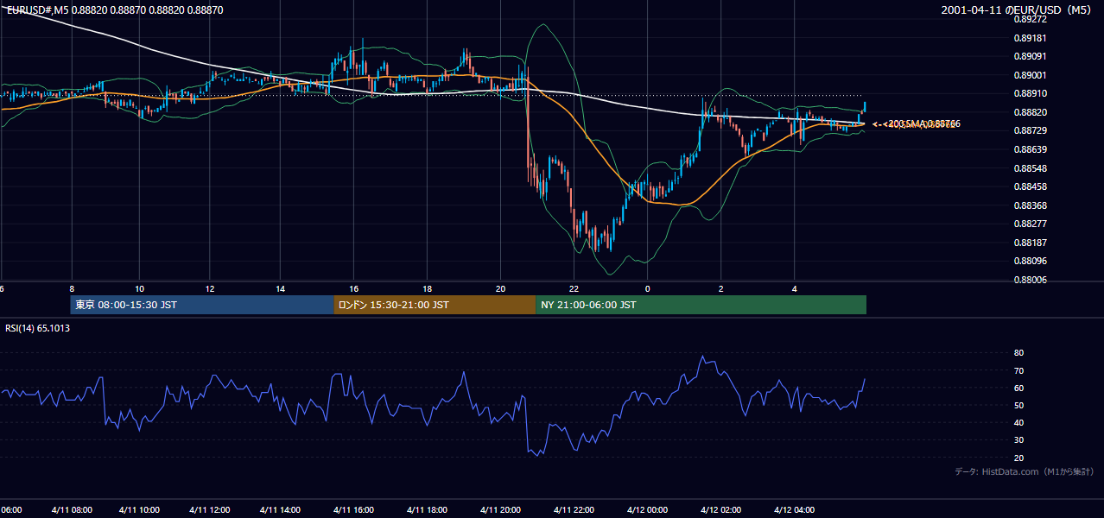The width and height of the screenshot is (1104, 518).
Task: Click price axis label 0.88729
Action: coord(1030,130)
